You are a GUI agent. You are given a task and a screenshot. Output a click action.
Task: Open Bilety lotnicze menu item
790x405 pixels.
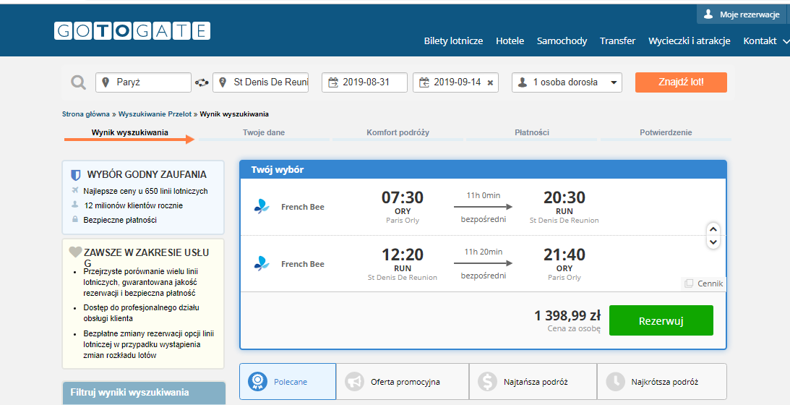(x=453, y=40)
